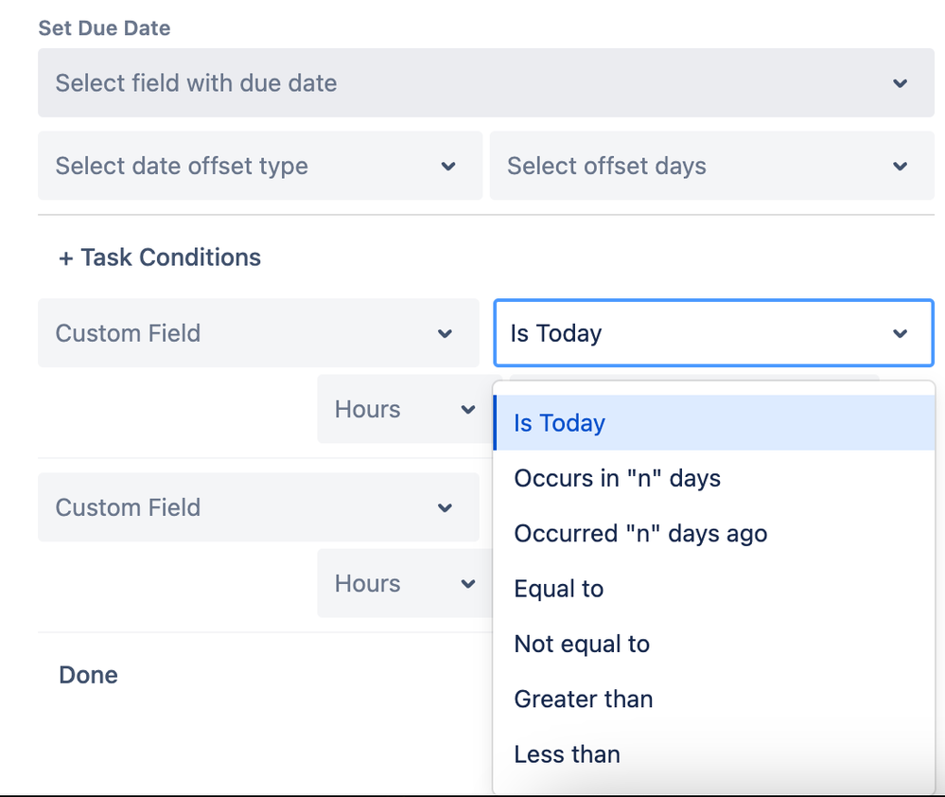Pick "Greater than" from the list

coord(583,700)
